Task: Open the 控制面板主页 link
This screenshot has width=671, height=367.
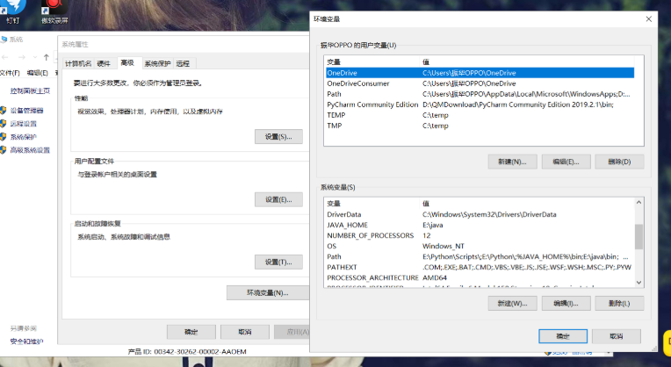Action: [x=30, y=90]
